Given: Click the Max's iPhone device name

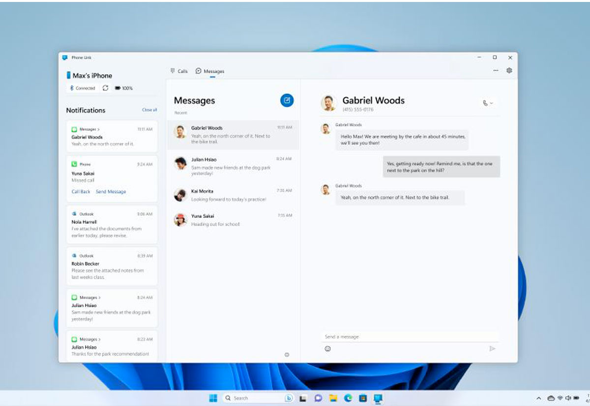Looking at the screenshot, I should pyautogui.click(x=92, y=75).
